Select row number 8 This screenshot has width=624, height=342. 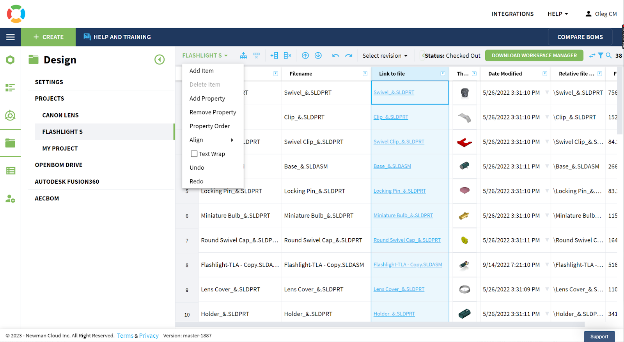click(187, 265)
